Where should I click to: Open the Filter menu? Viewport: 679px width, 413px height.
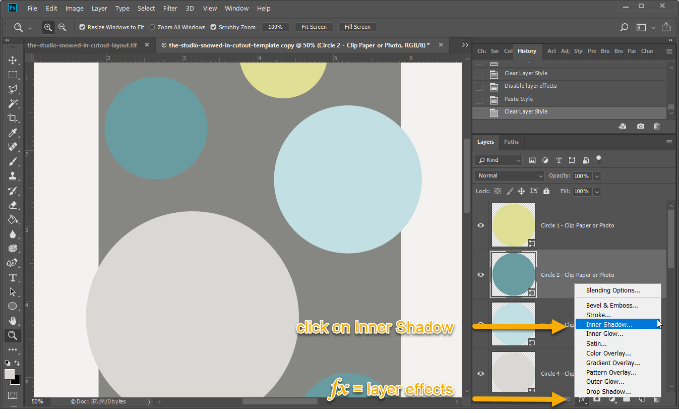coord(170,9)
